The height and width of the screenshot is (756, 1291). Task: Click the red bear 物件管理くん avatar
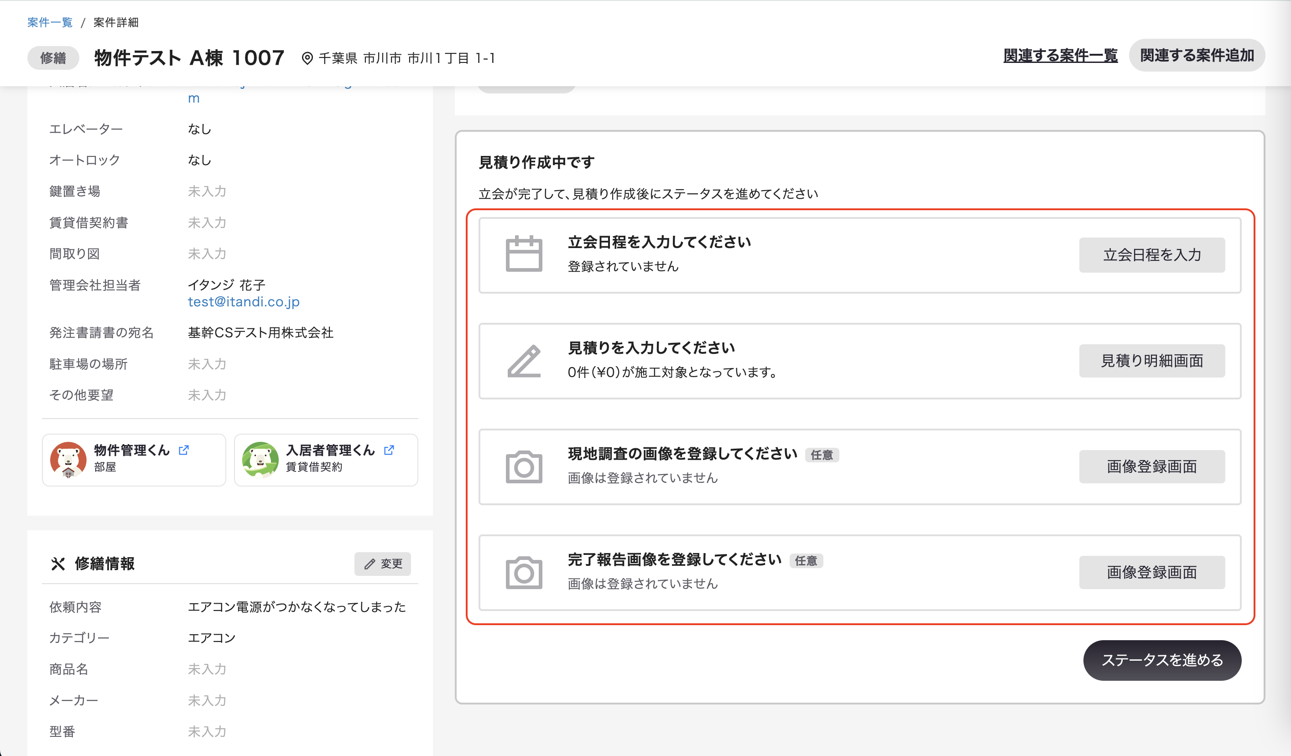coord(68,460)
